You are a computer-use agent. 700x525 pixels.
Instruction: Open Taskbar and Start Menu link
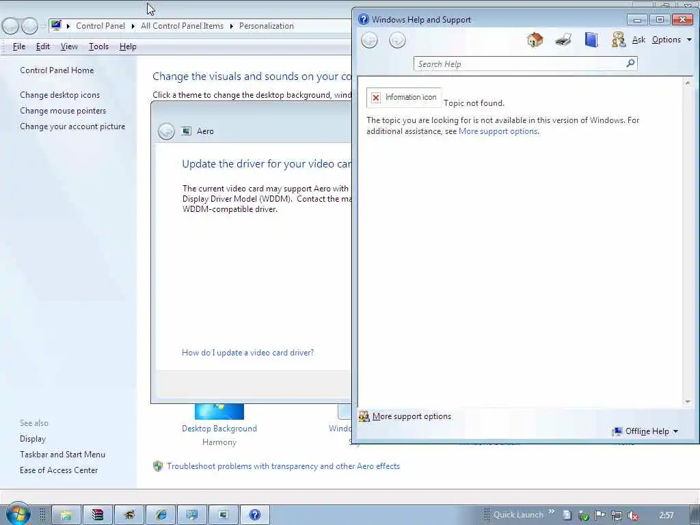(x=62, y=455)
